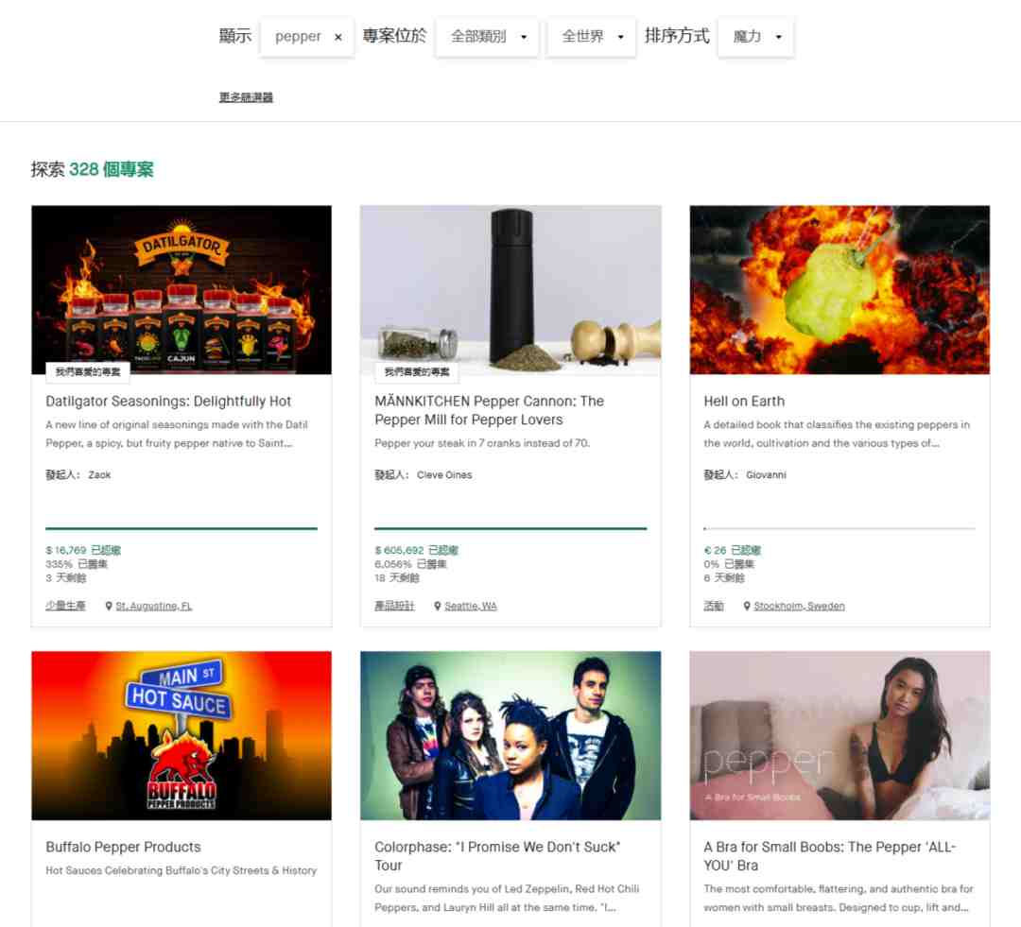The height and width of the screenshot is (927, 1021).
Task: Expand the 全世界 location dropdown
Action: (592, 37)
